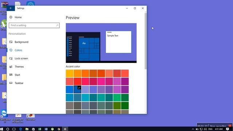The image size is (233, 131).
Task: Click the Themes brush icon in the sidebar
Action: pyautogui.click(x=11, y=67)
